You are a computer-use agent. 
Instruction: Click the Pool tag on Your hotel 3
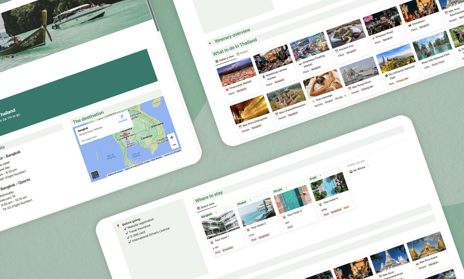click(290, 227)
